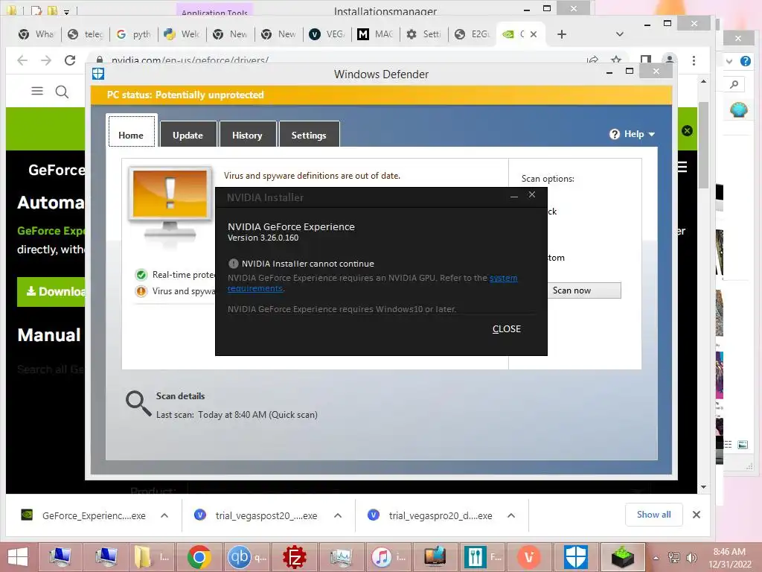Click the Chrome page vertical scrollbar
Viewport: 762px width, 572px height.
coord(703,146)
